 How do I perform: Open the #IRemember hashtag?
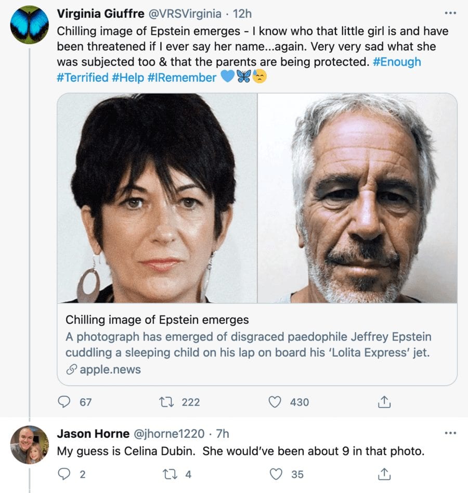coord(181,78)
